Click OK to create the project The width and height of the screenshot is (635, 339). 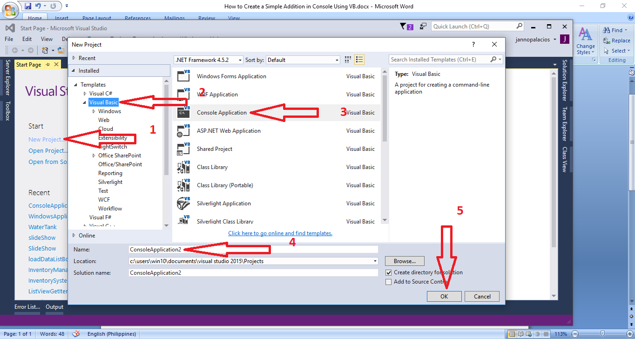(x=444, y=296)
